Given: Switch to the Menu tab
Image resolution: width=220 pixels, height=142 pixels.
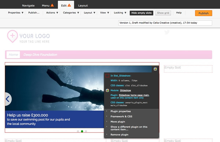Looking at the screenshot, I should (x=45, y=6).
